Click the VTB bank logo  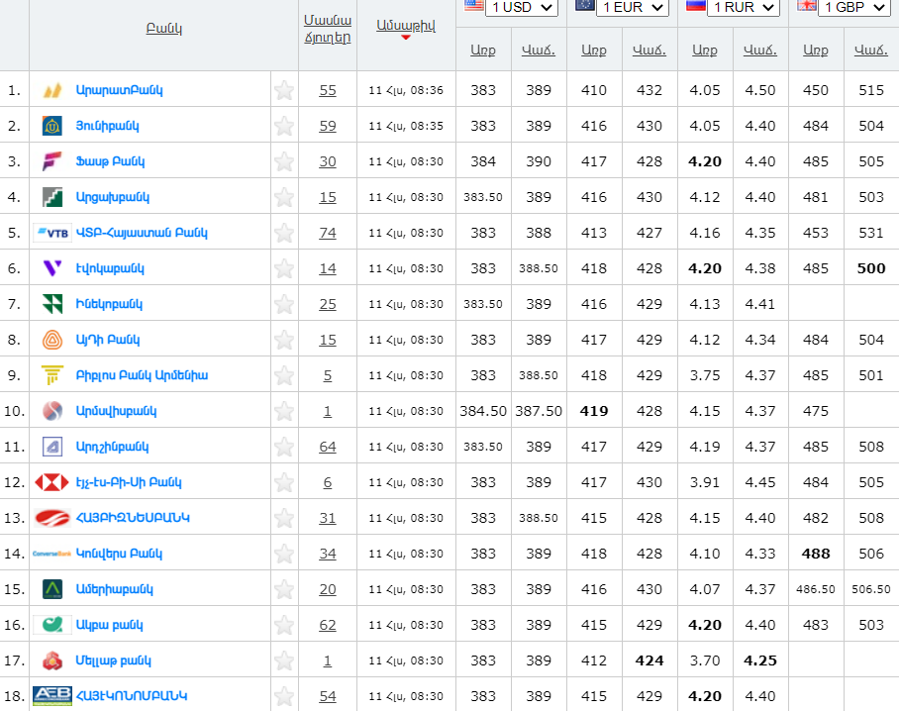point(52,233)
